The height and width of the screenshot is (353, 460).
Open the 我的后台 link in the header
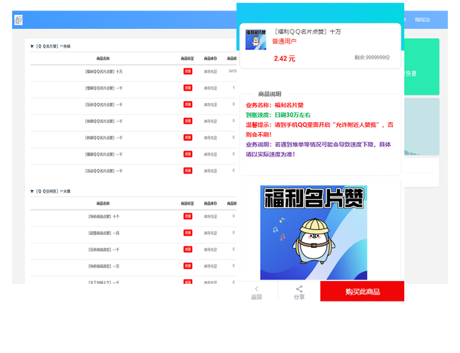422,20
